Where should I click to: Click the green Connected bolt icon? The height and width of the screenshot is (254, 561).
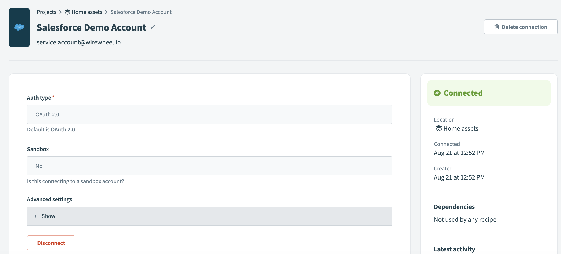click(437, 93)
